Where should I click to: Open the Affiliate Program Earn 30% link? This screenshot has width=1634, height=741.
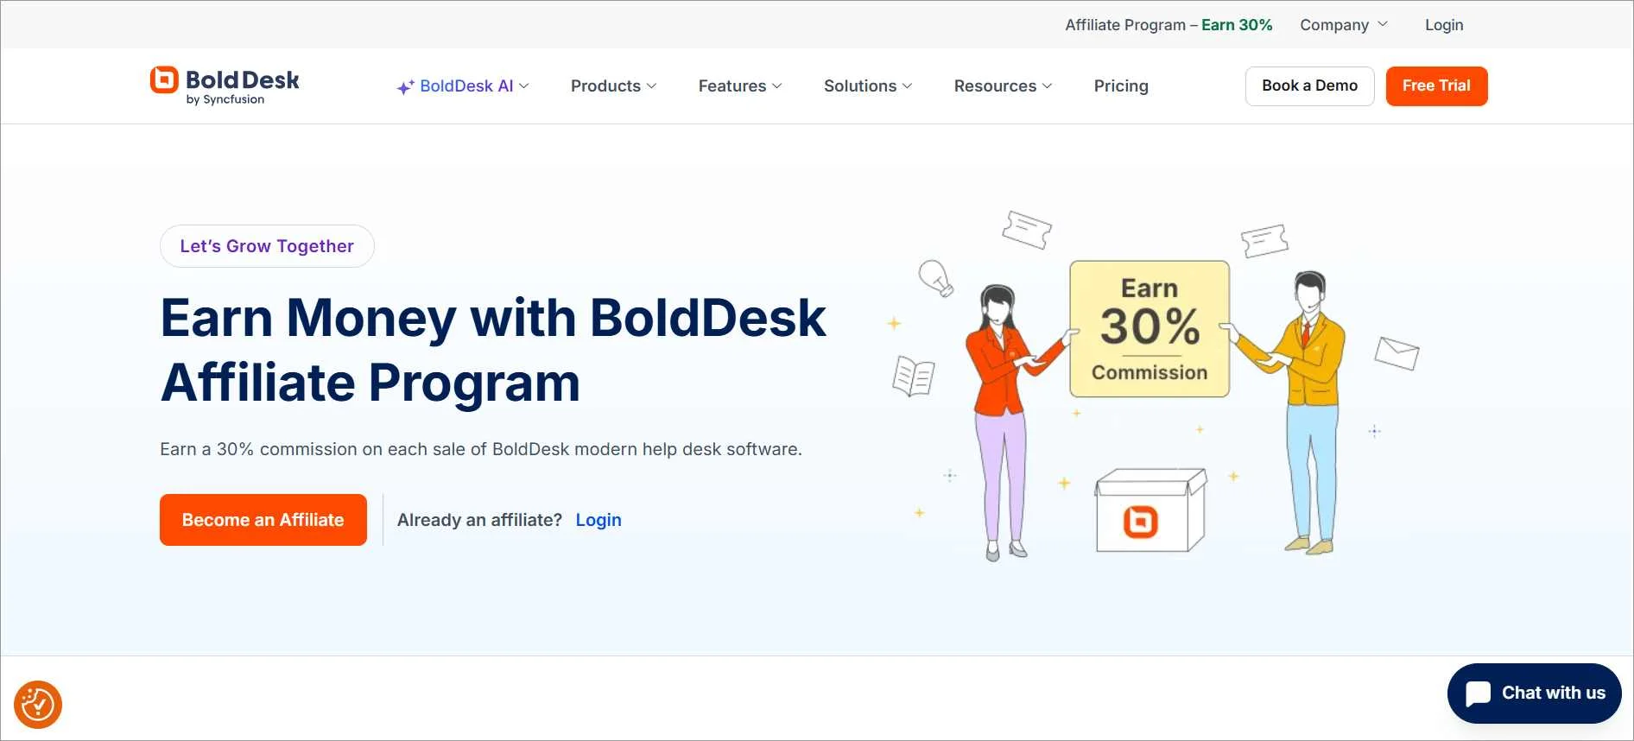point(1168,25)
